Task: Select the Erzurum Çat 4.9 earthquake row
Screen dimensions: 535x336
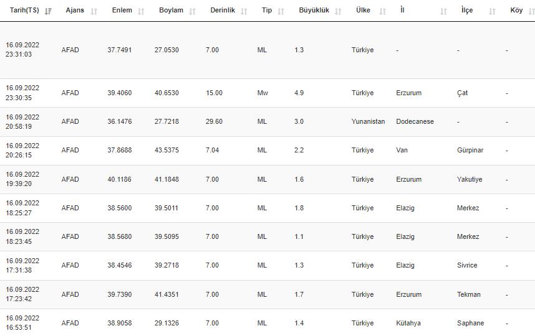Action: pos(267,93)
